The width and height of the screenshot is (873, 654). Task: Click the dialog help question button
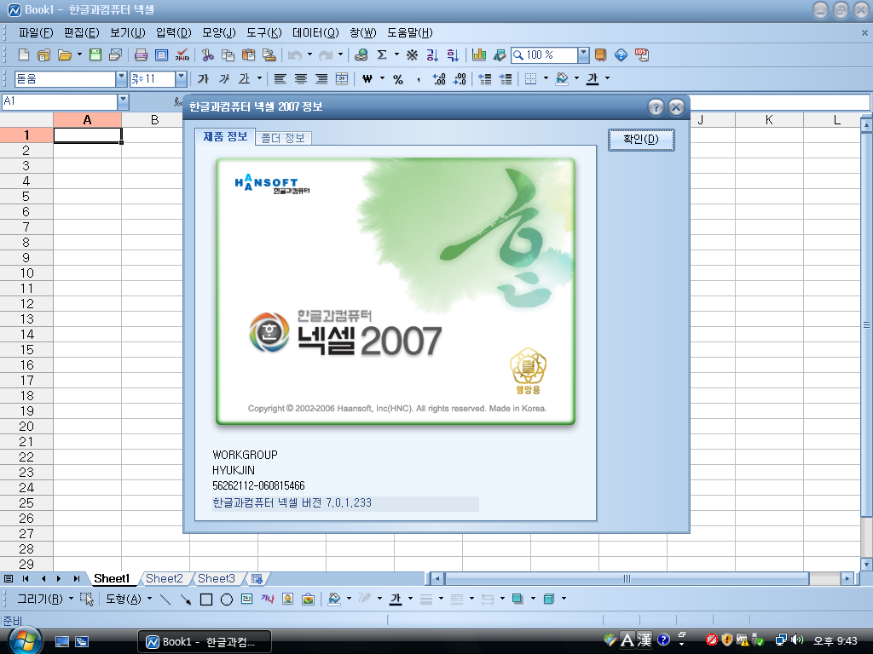[656, 107]
